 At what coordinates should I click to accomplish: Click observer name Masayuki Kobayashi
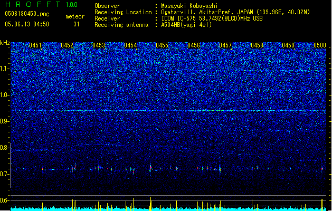point(189,6)
